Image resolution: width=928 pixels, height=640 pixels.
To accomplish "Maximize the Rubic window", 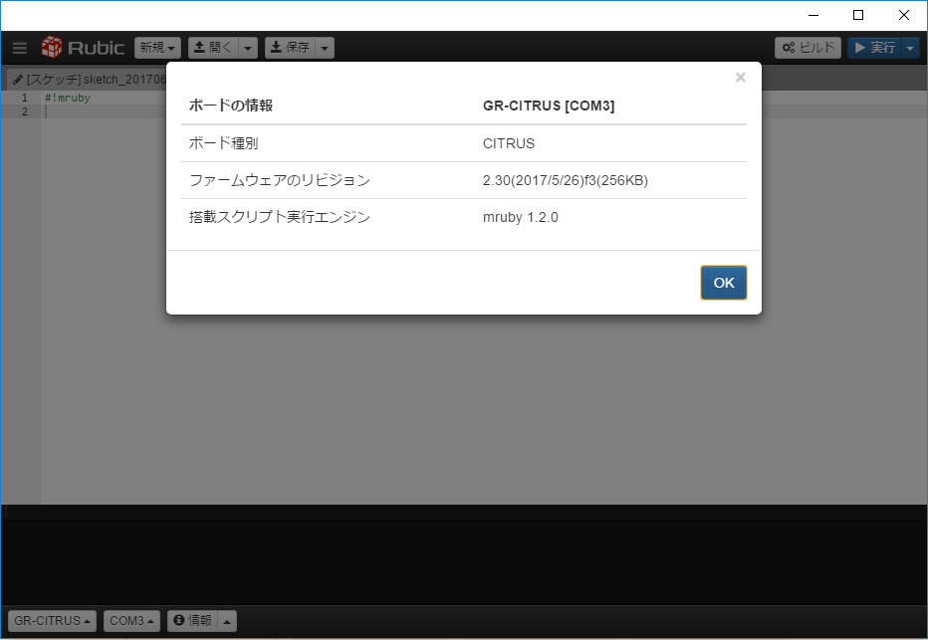I will (858, 15).
